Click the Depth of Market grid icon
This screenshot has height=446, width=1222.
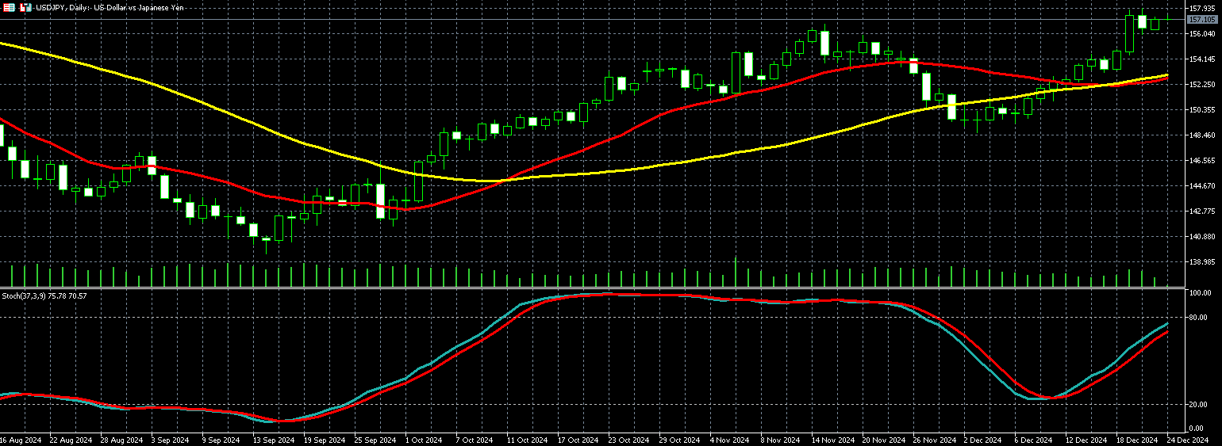[7, 7]
